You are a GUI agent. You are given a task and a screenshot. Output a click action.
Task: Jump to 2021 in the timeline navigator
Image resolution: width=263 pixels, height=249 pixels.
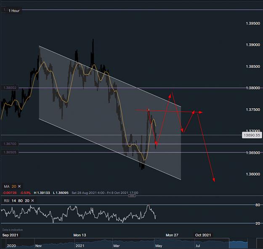pos(80,246)
